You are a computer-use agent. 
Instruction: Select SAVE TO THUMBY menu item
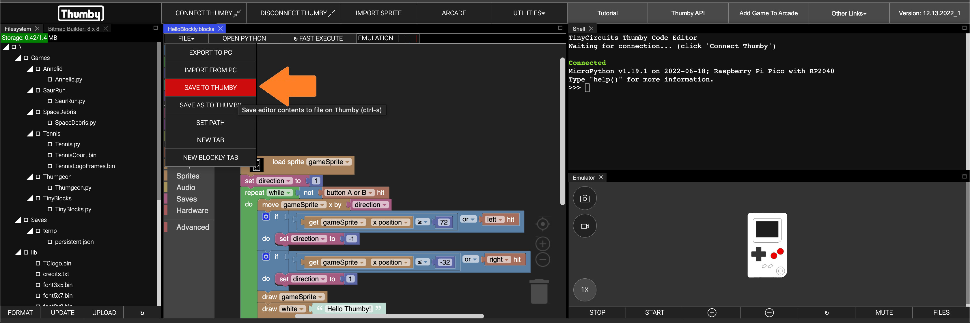210,88
